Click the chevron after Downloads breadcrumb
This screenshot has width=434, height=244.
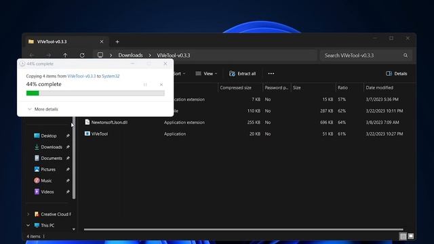click(x=150, y=56)
